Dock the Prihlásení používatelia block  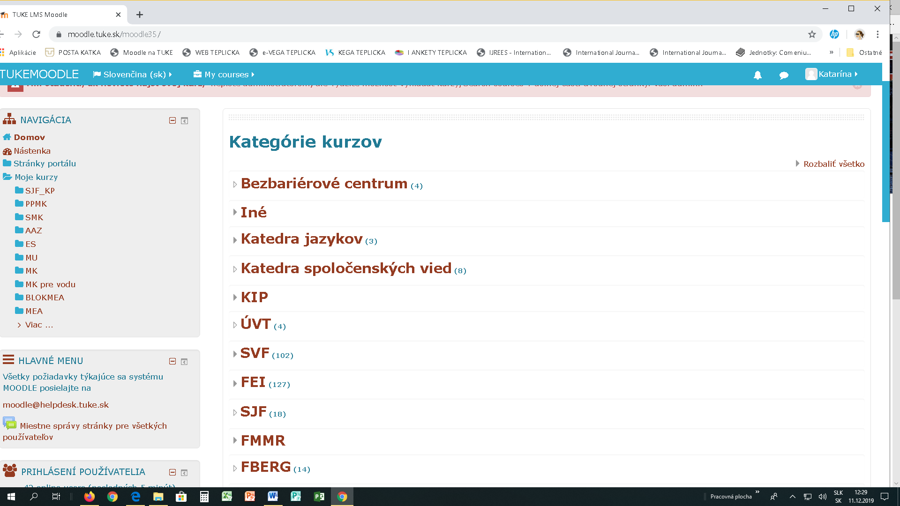[184, 472]
